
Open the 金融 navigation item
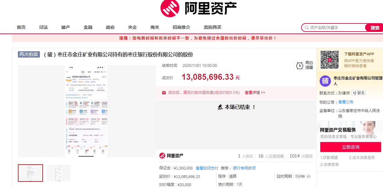pos(88,27)
